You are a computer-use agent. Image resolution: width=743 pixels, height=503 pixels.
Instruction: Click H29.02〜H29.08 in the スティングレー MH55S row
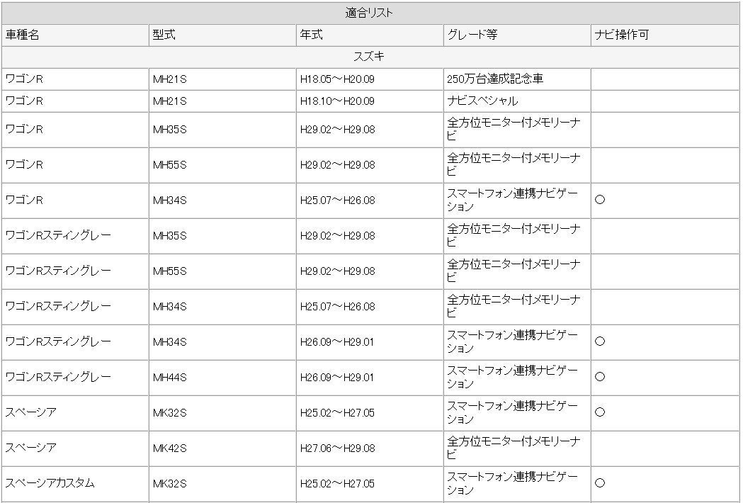(337, 271)
